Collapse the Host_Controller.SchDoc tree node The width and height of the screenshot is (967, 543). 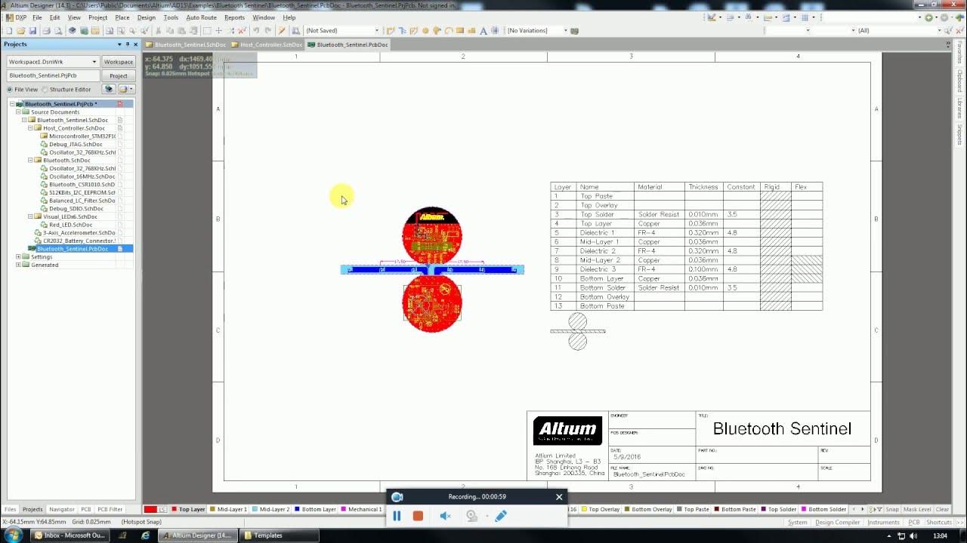[30, 128]
